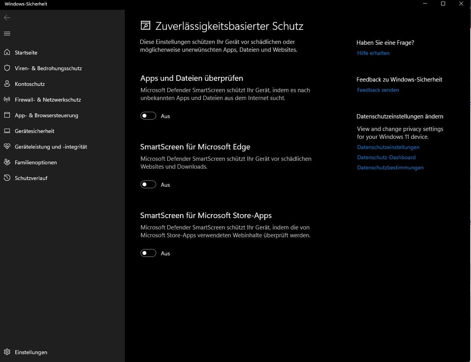Screen dimensions: 471x362
Task: Click Feedback senden link
Action: (378, 90)
